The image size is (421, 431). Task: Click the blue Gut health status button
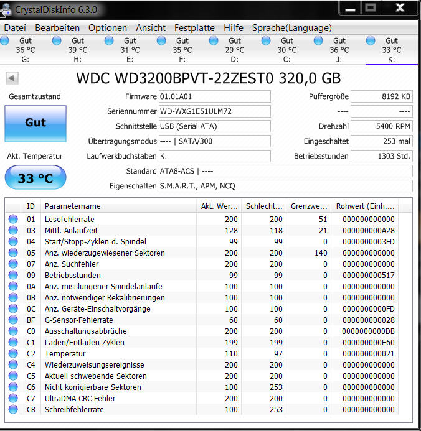(35, 123)
